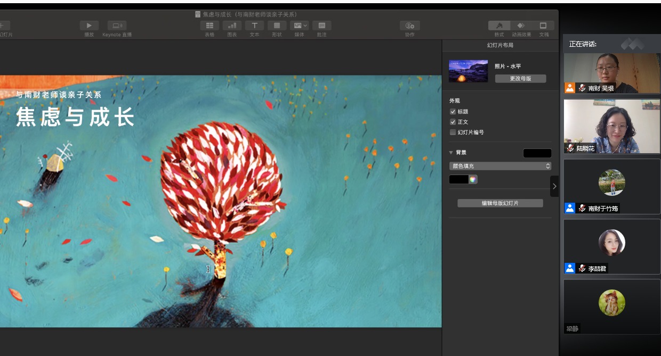Viewport: 661px width, 356px height.
Task: Open the Shape (形状) picker
Action: 277,26
